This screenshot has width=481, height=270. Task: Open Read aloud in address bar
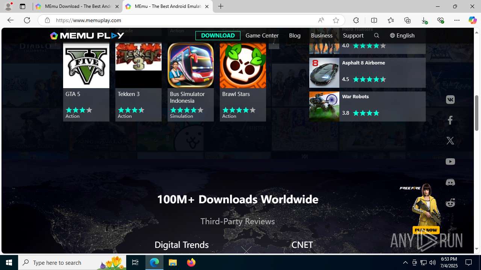coord(321,20)
